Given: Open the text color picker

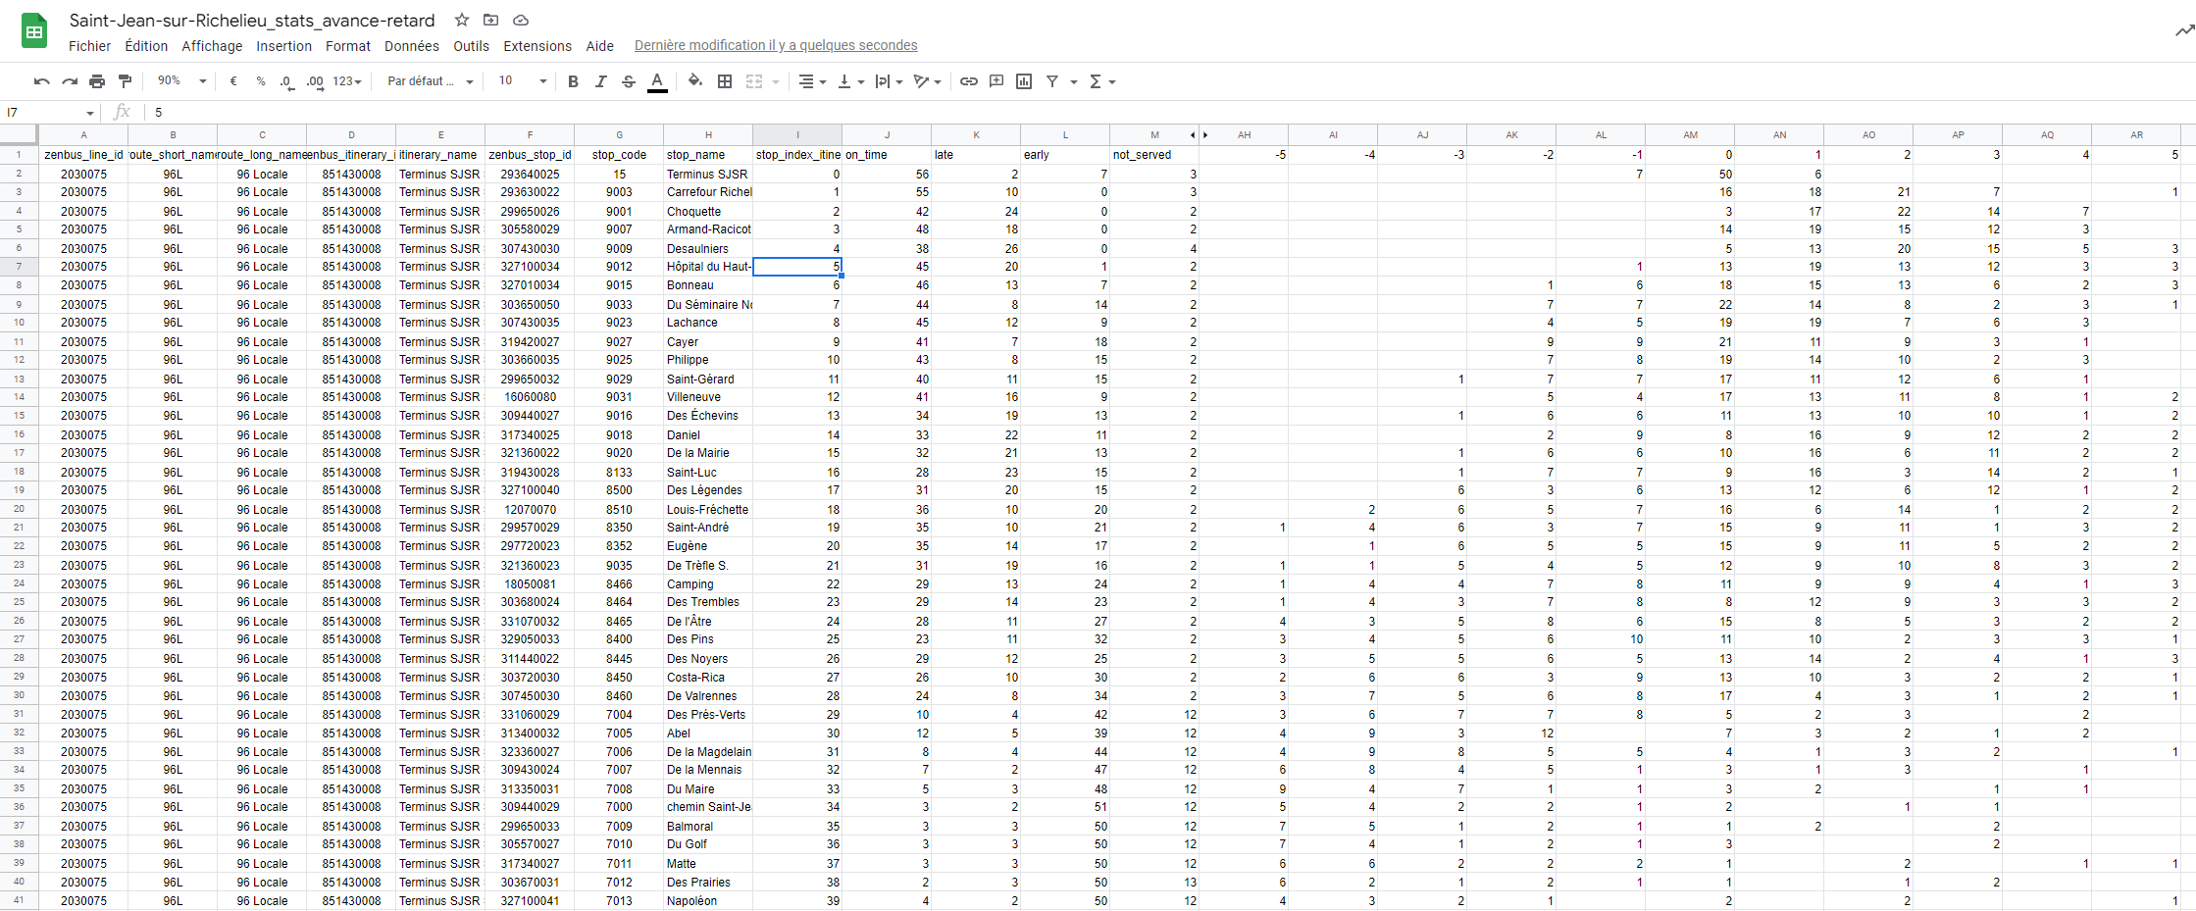Looking at the screenshot, I should click(657, 81).
